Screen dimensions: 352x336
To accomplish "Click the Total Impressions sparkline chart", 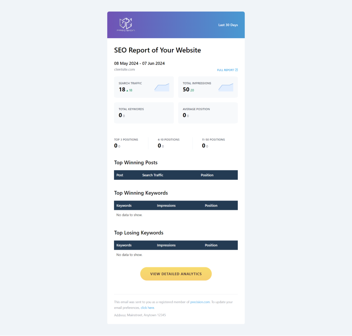I will [226, 87].
